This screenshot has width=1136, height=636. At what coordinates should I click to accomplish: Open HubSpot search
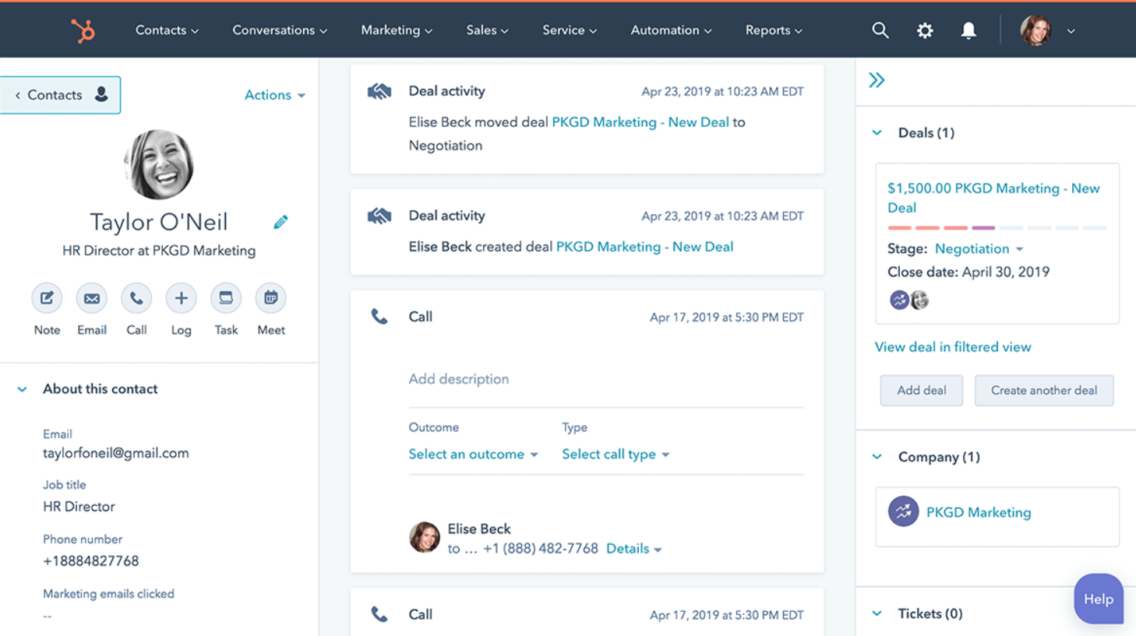(x=880, y=30)
